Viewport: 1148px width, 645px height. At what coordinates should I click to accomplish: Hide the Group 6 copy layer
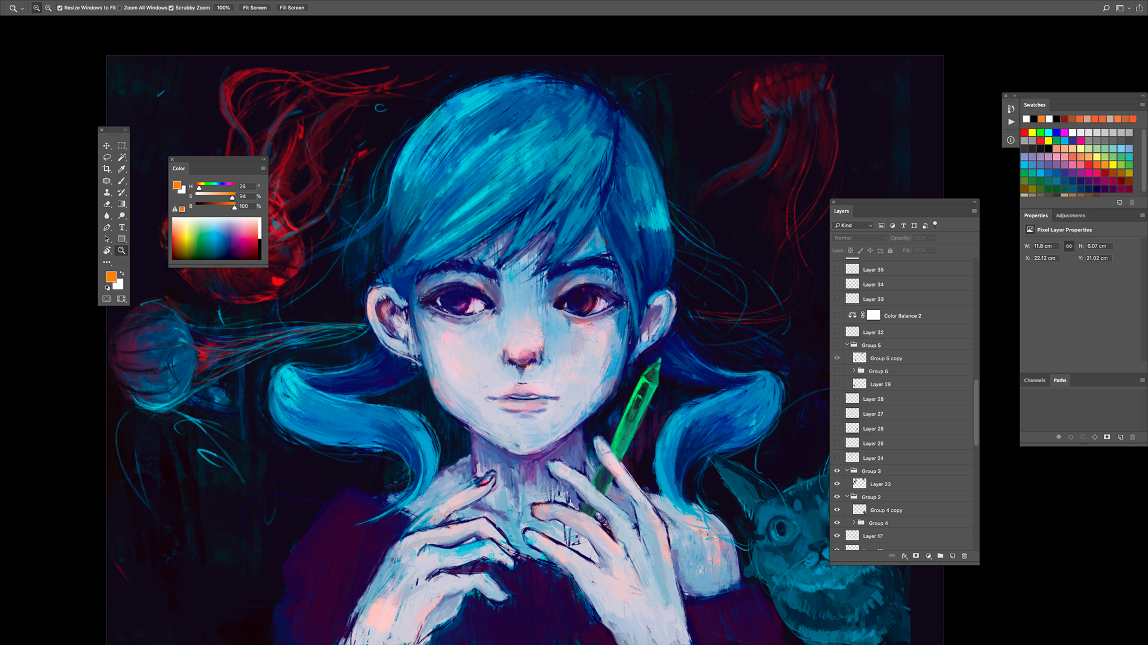click(x=837, y=358)
